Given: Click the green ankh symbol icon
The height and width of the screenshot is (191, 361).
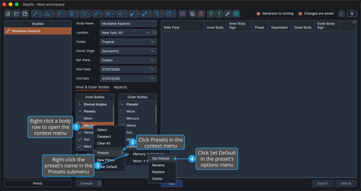Looking at the screenshot, I should pyautogui.click(x=219, y=14).
